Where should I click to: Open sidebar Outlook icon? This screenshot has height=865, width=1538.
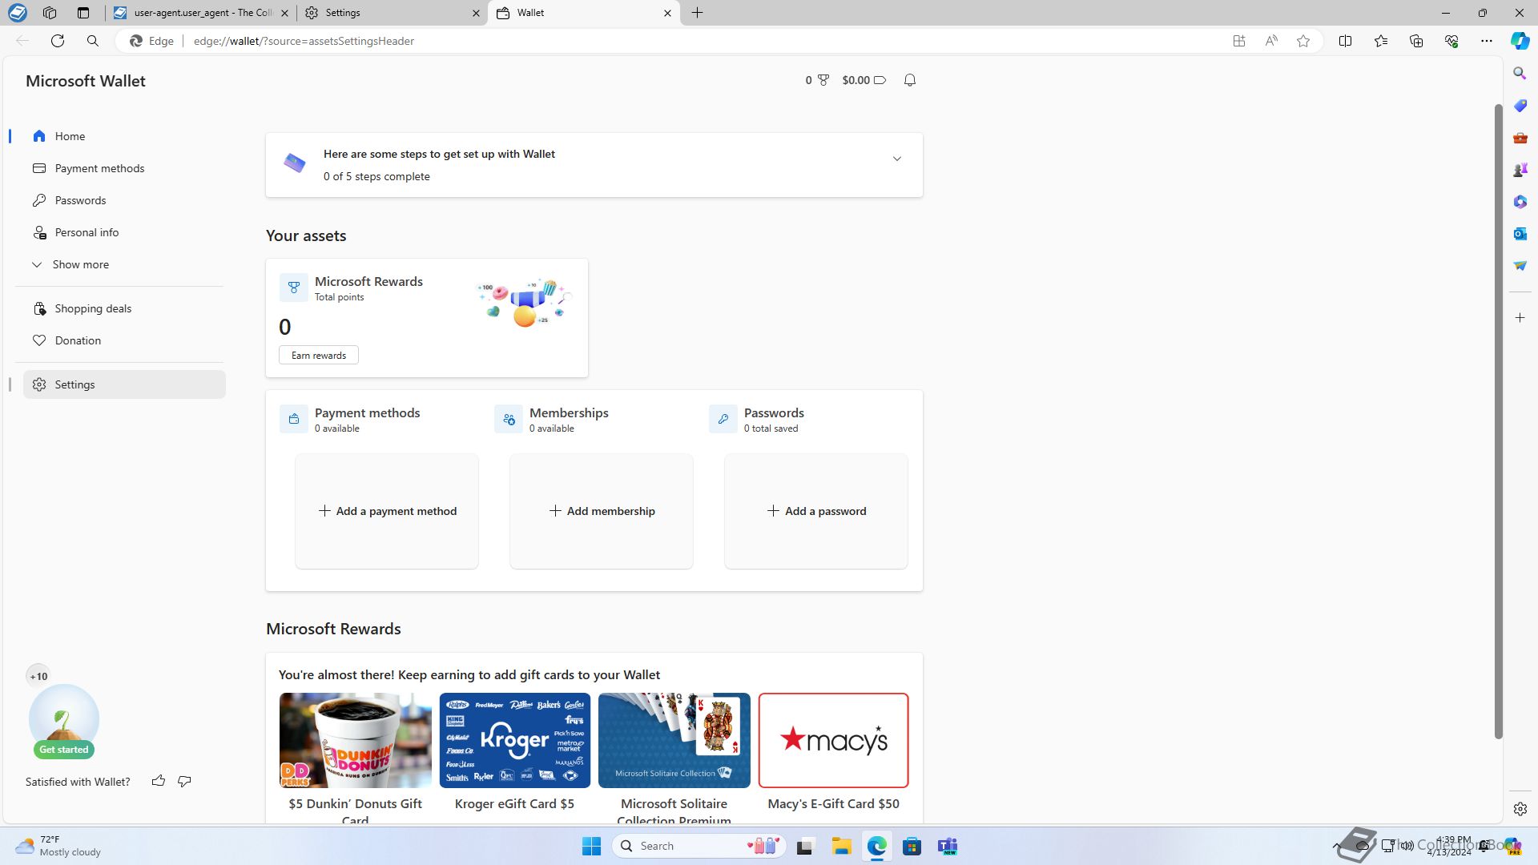coord(1520,234)
